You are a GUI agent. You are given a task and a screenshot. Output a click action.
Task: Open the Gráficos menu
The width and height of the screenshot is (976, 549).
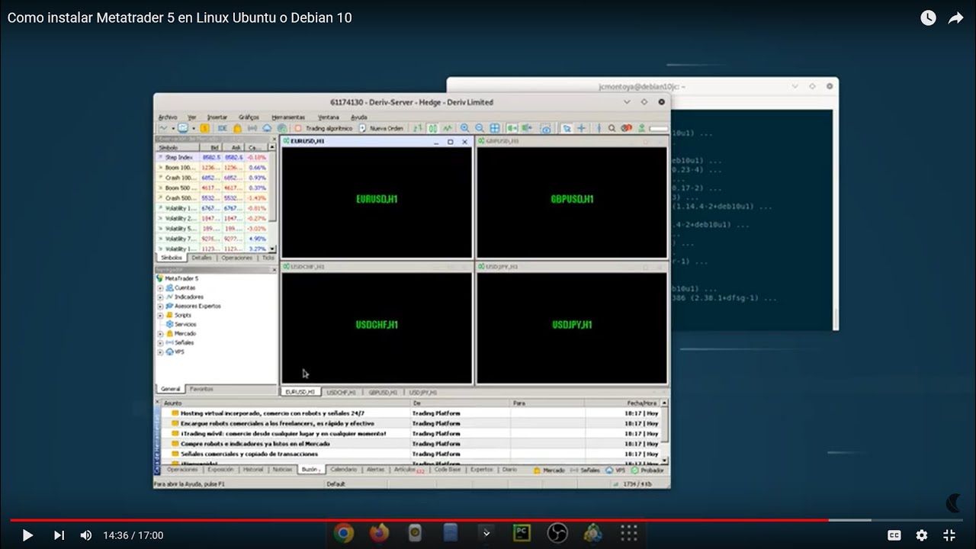[x=249, y=117]
